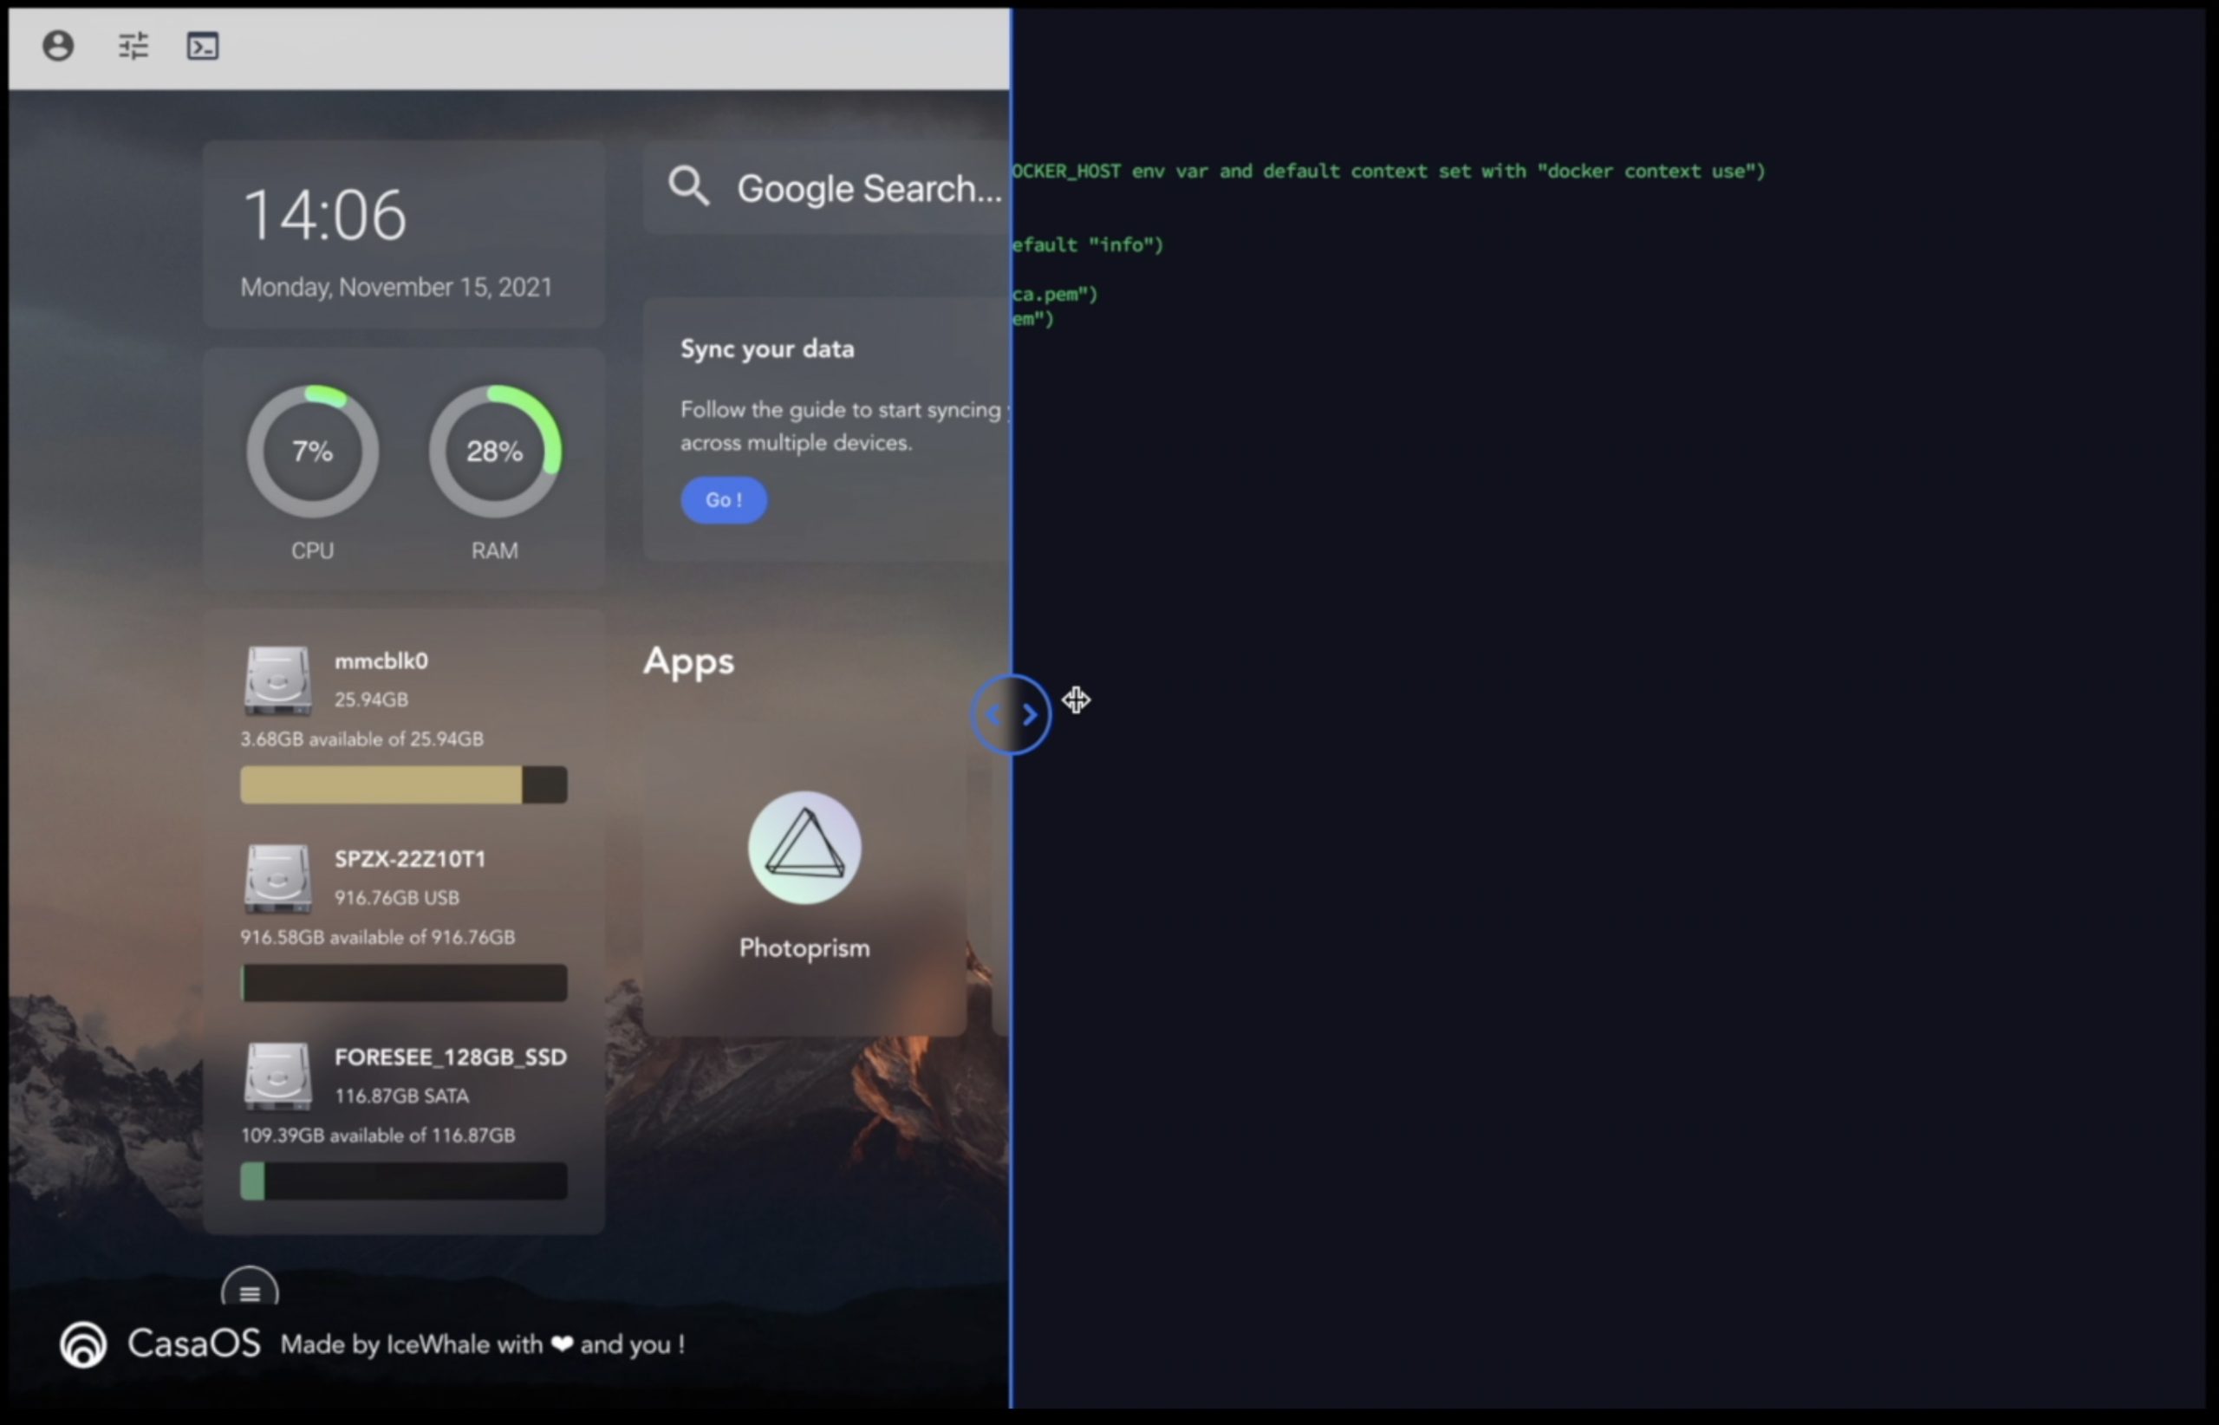Click the Photoprism app label
This screenshot has height=1425, width=2219.
tap(804, 948)
